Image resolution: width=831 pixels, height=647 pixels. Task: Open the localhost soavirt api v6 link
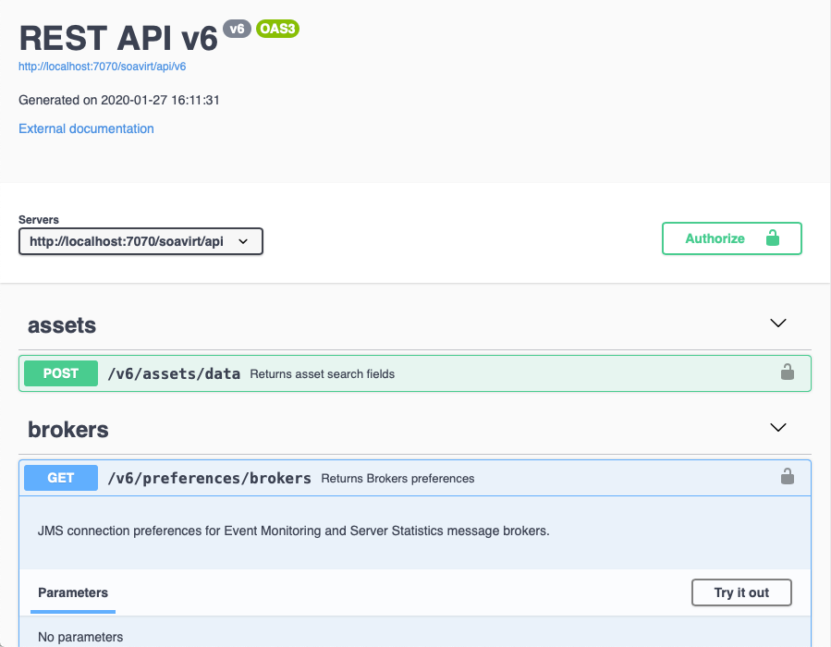point(103,67)
